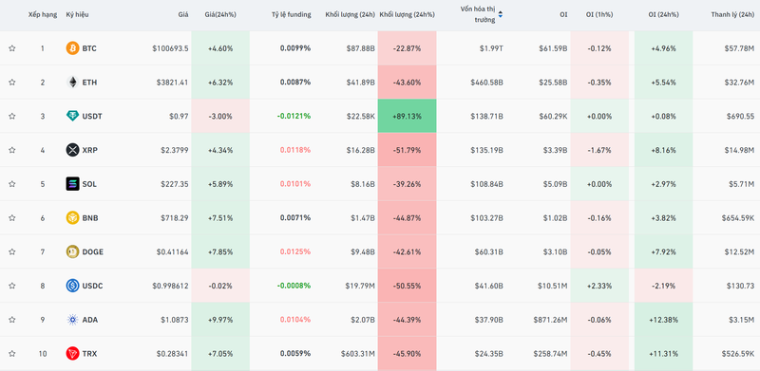Click the BNB coin icon

click(72, 218)
